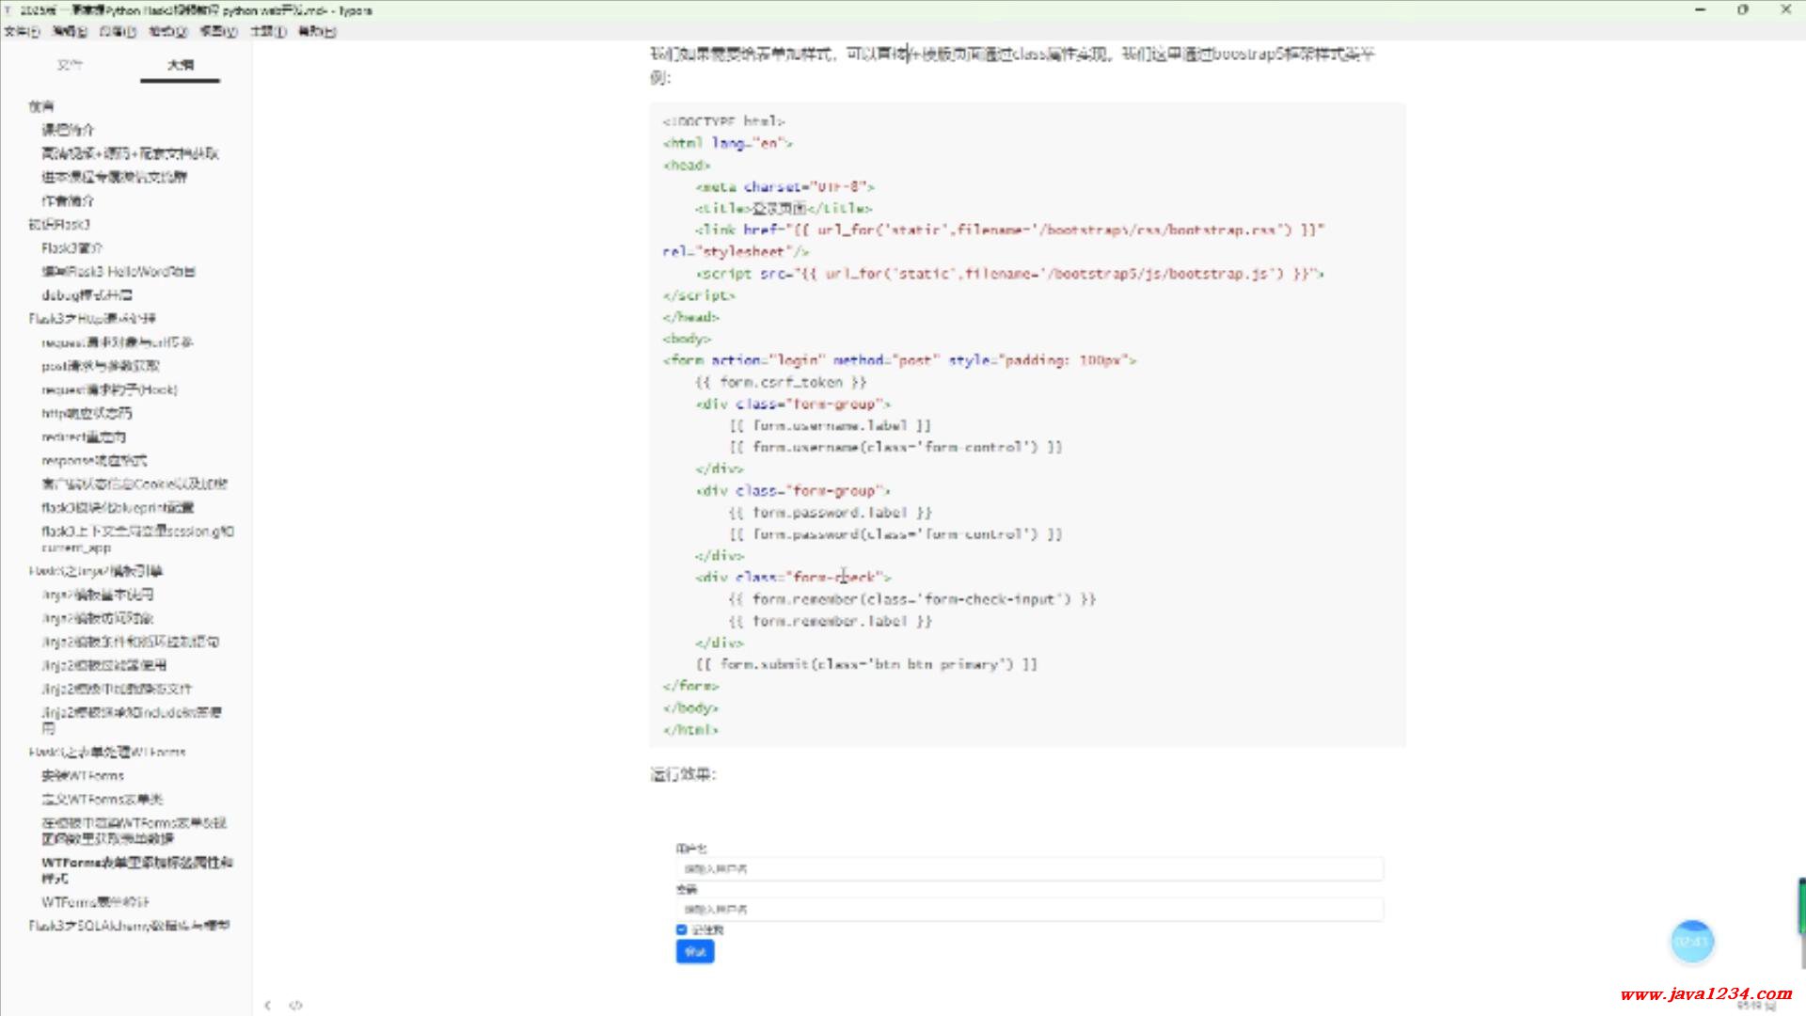Click the meta charset="UTF-8" code line
Image resolution: width=1806 pixels, height=1016 pixels.
tap(785, 186)
